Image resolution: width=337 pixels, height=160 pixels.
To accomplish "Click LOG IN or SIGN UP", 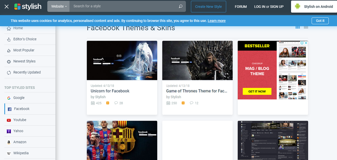I will (x=269, y=7).
